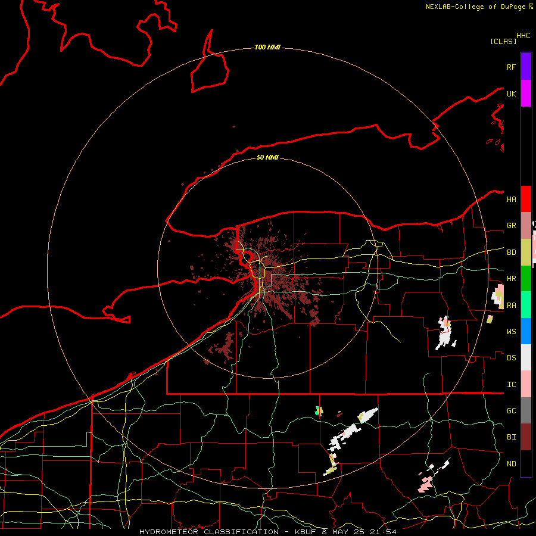Viewport: 536px width, 536px height.
Task: Click the "GC" legend label
Action: [x=511, y=411]
